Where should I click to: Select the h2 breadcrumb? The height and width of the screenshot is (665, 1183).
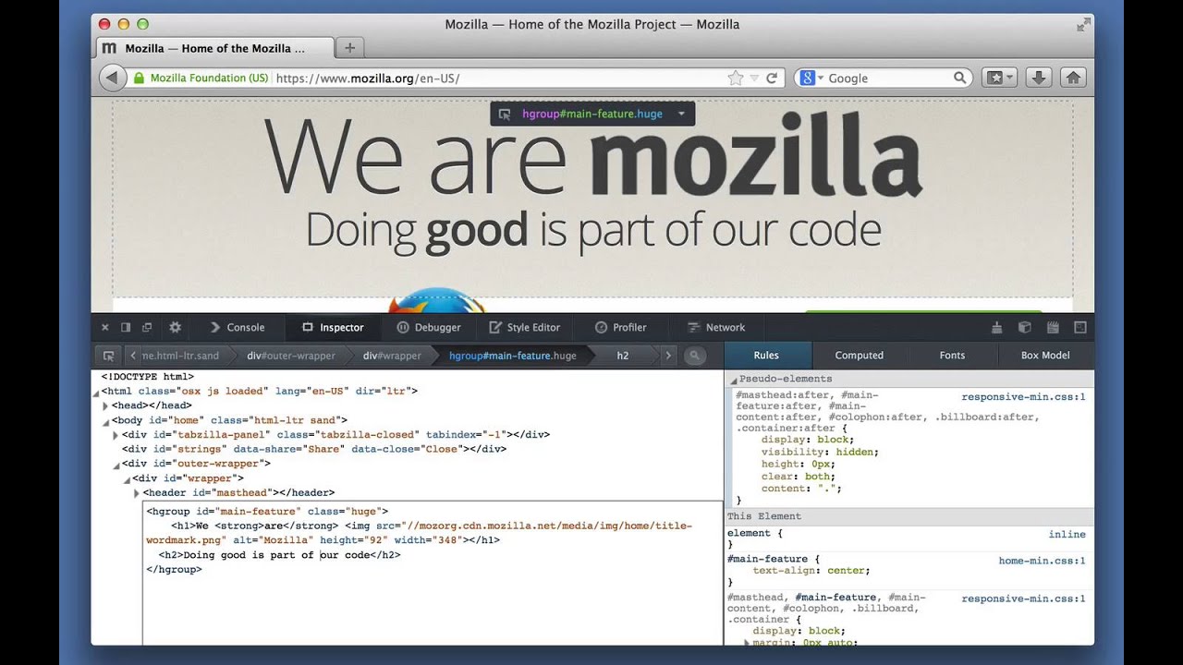click(x=623, y=356)
